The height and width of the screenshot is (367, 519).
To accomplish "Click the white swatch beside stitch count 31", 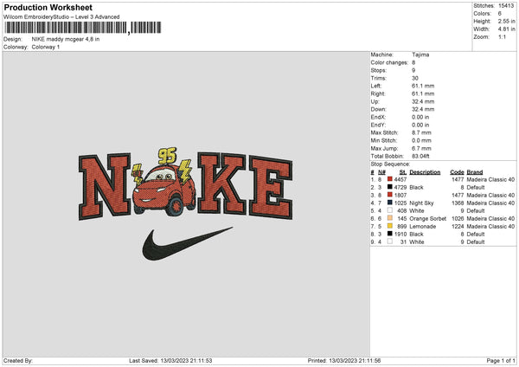I will [390, 241].
